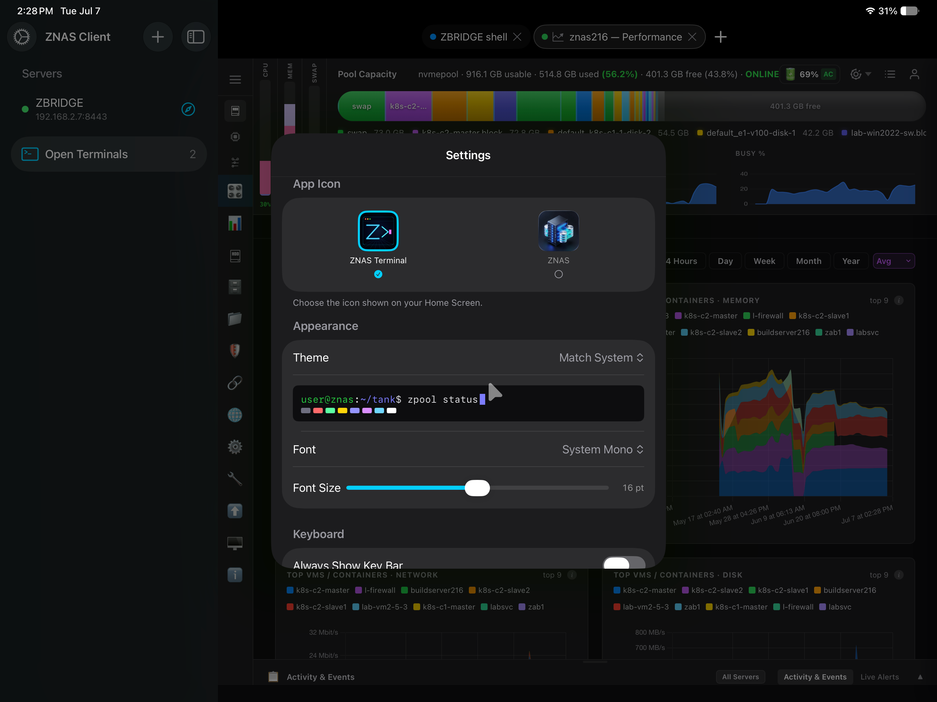Click terminal preview zpool status box

click(469, 403)
